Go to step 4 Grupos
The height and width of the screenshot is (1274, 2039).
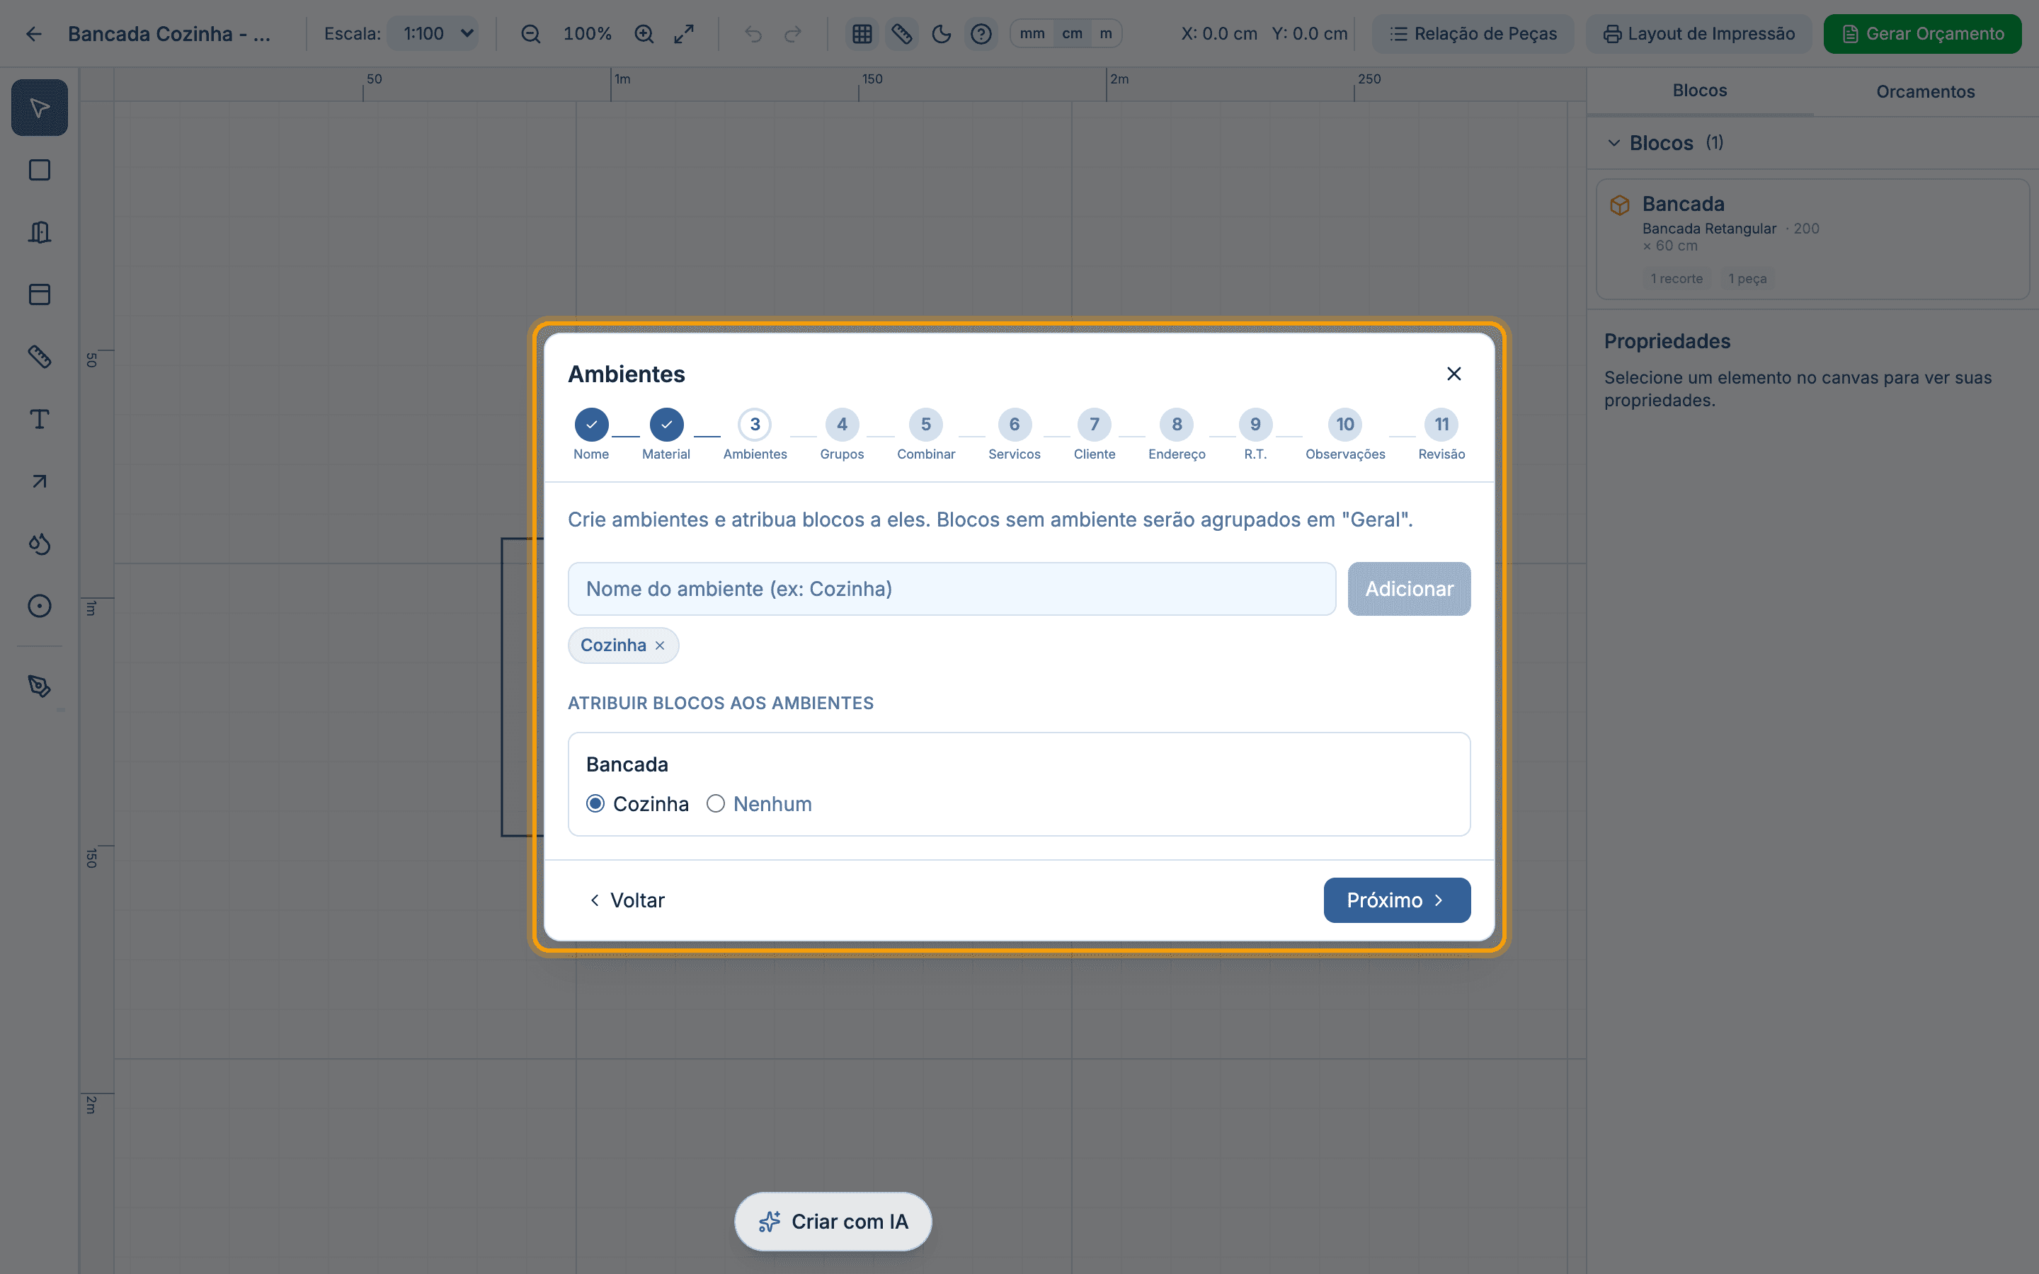tap(842, 435)
